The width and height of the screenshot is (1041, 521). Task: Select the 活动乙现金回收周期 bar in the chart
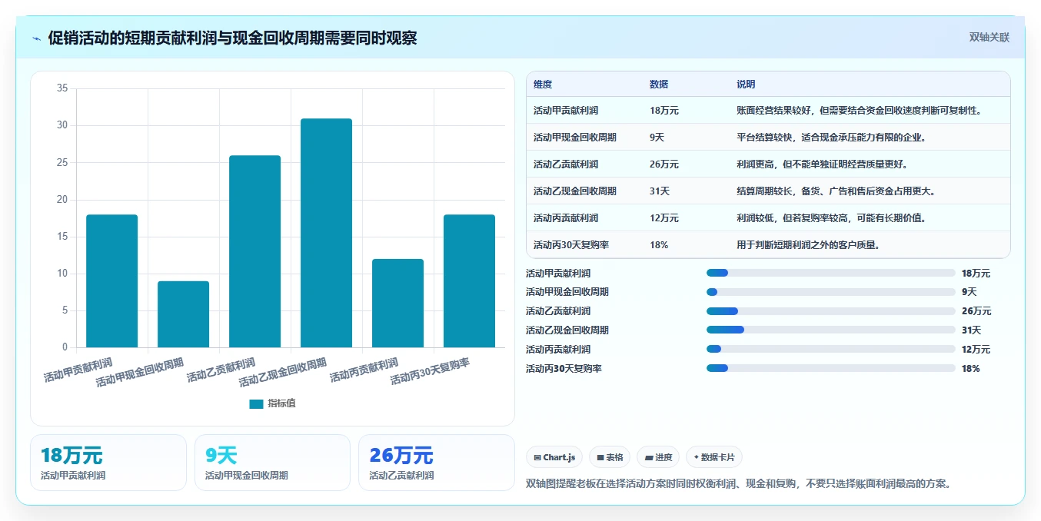pyautogui.click(x=326, y=233)
